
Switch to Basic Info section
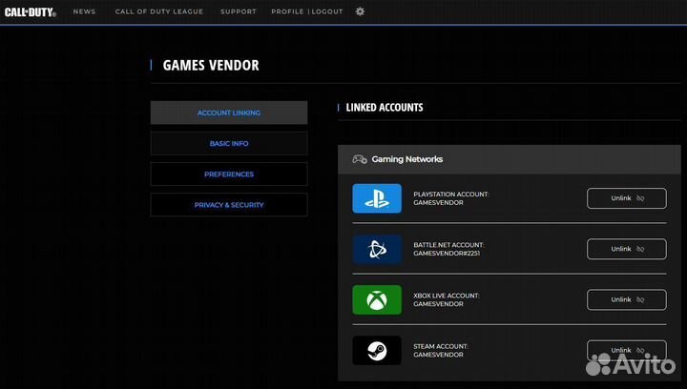(229, 144)
